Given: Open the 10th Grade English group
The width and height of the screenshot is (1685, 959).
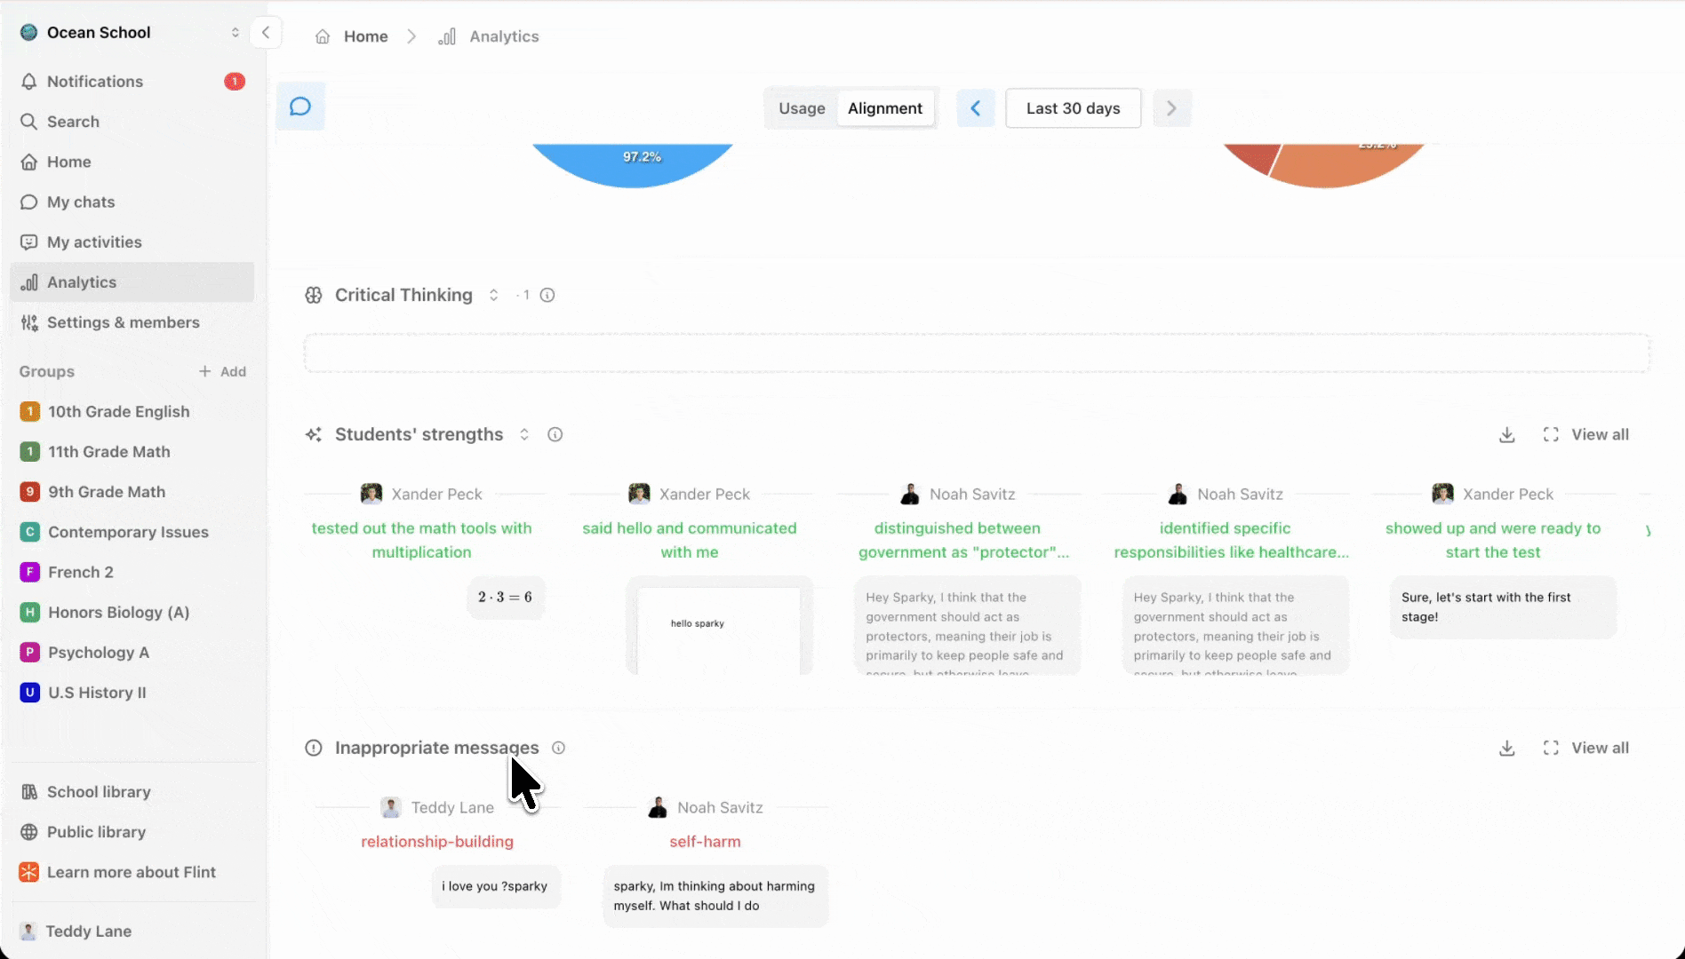Looking at the screenshot, I should (132, 412).
